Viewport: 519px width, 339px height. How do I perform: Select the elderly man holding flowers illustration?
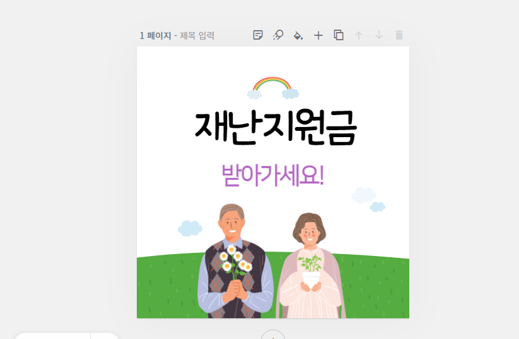point(235,261)
